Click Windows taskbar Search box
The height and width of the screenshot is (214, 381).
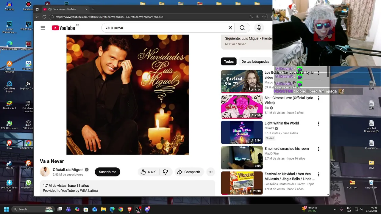pyautogui.click(x=33, y=209)
